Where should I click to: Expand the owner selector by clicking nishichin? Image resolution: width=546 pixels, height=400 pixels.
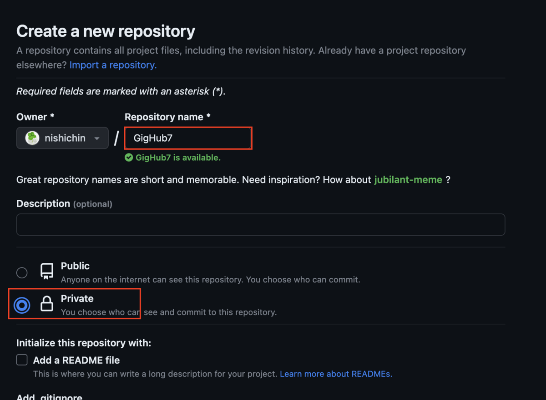pos(65,138)
